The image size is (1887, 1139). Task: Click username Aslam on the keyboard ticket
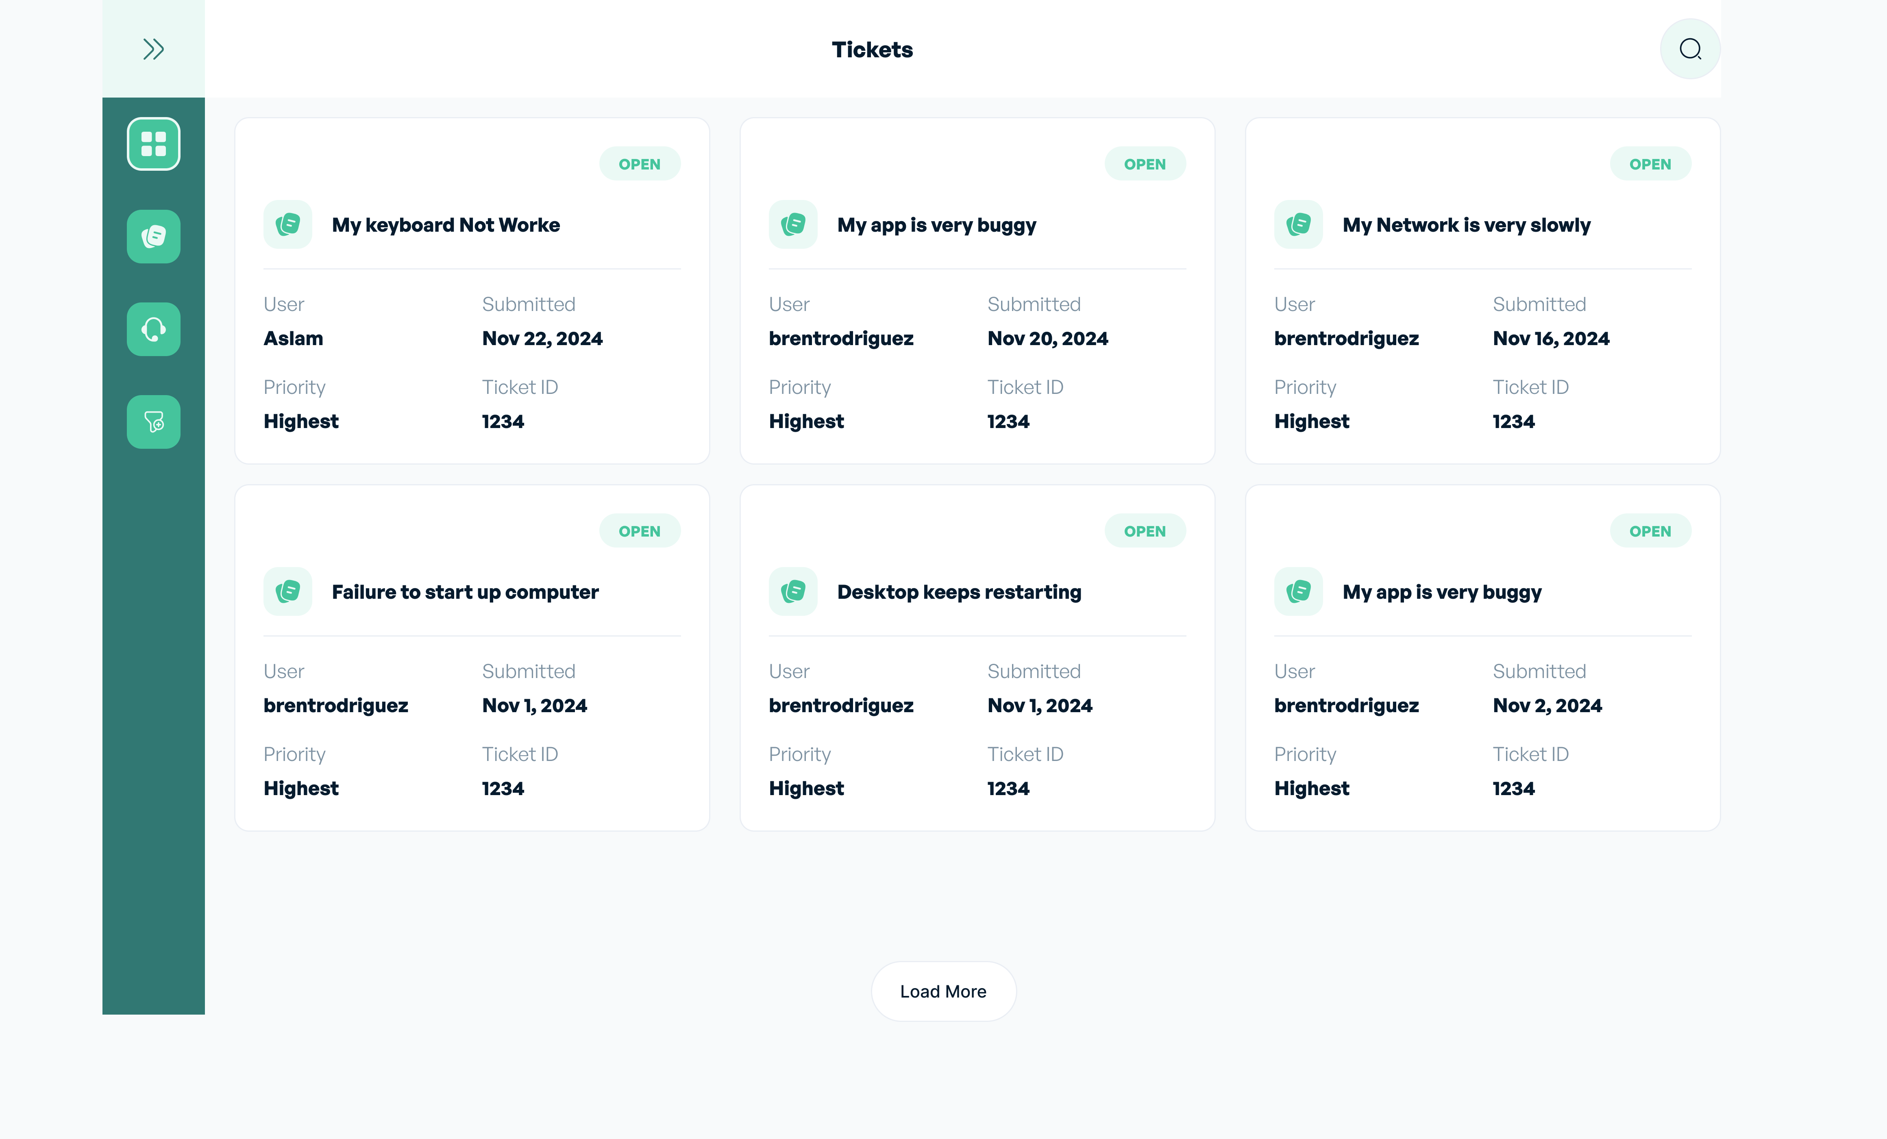(293, 337)
